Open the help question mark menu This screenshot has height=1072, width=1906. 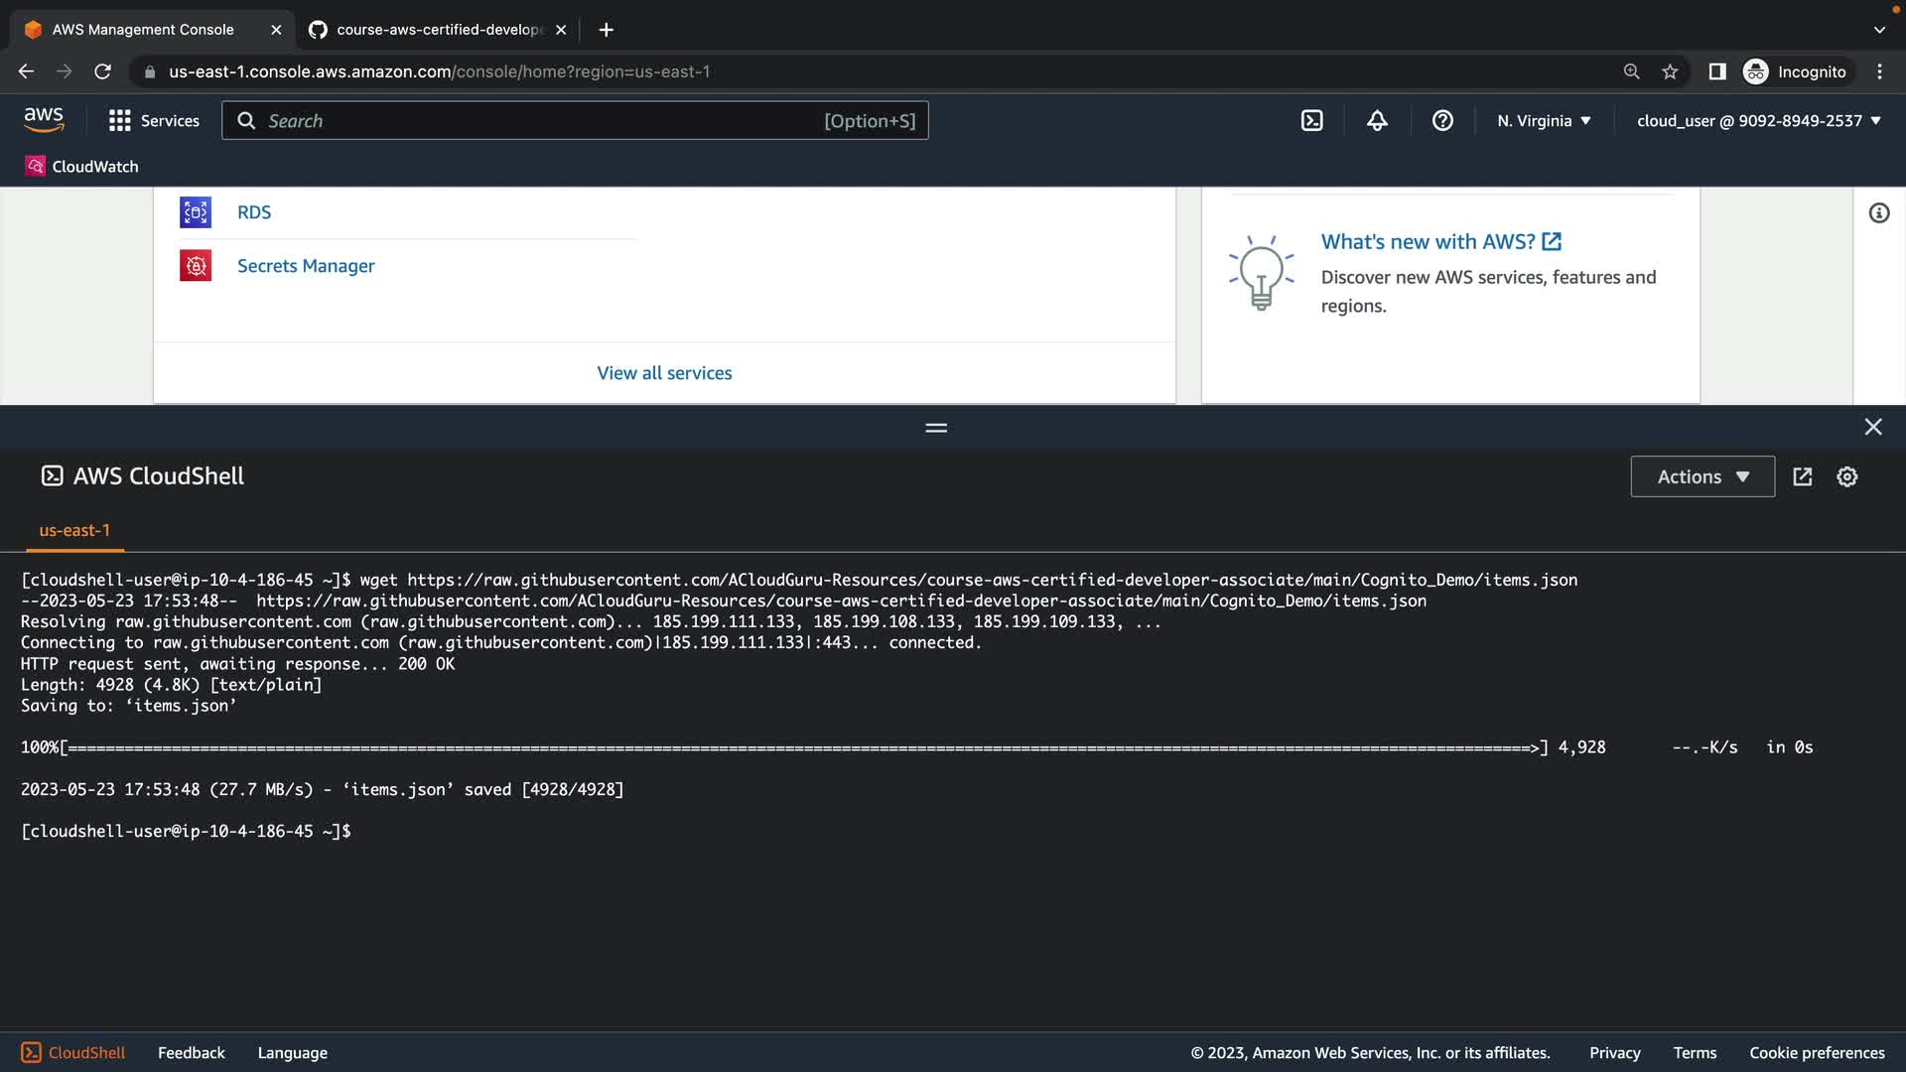1442,121
